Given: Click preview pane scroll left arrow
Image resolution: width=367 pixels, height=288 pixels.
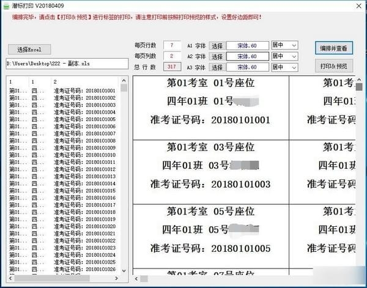Looking at the screenshot, I should click(136, 279).
